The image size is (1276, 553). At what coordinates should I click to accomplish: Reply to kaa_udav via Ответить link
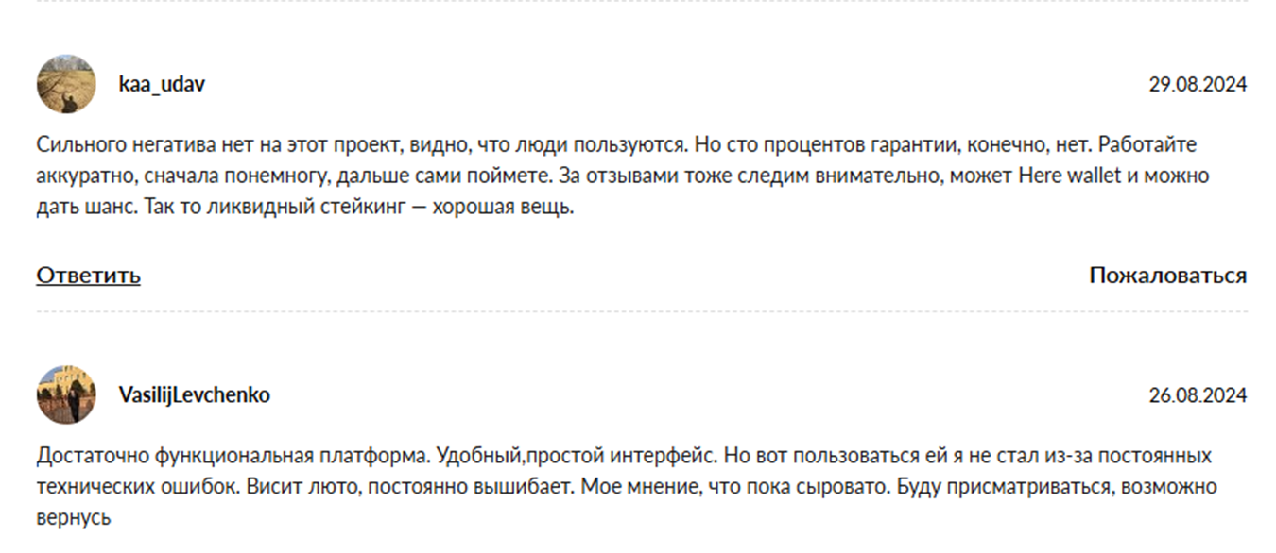[x=89, y=276]
